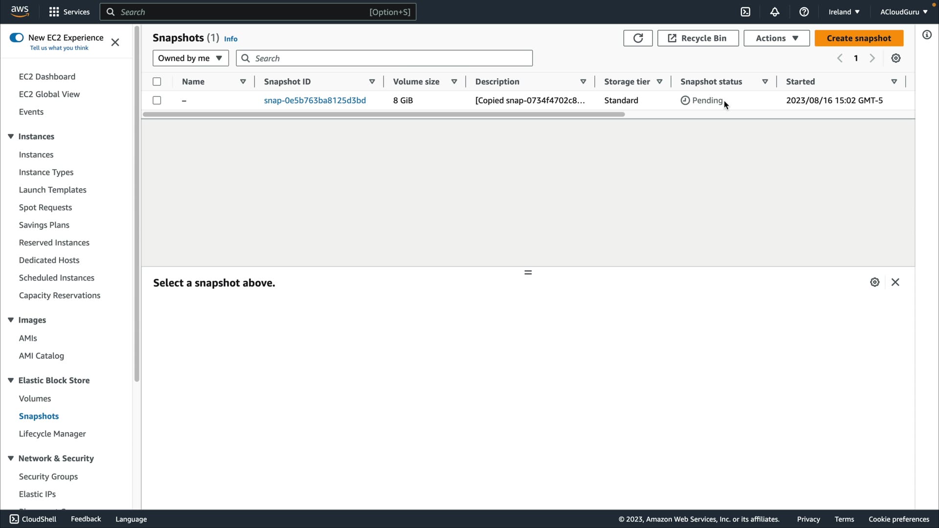Open the help question mark menu

tap(804, 12)
